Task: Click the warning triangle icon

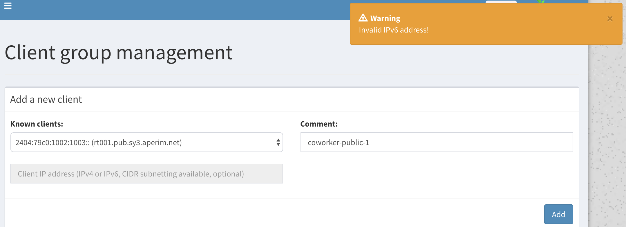Action: 363,18
